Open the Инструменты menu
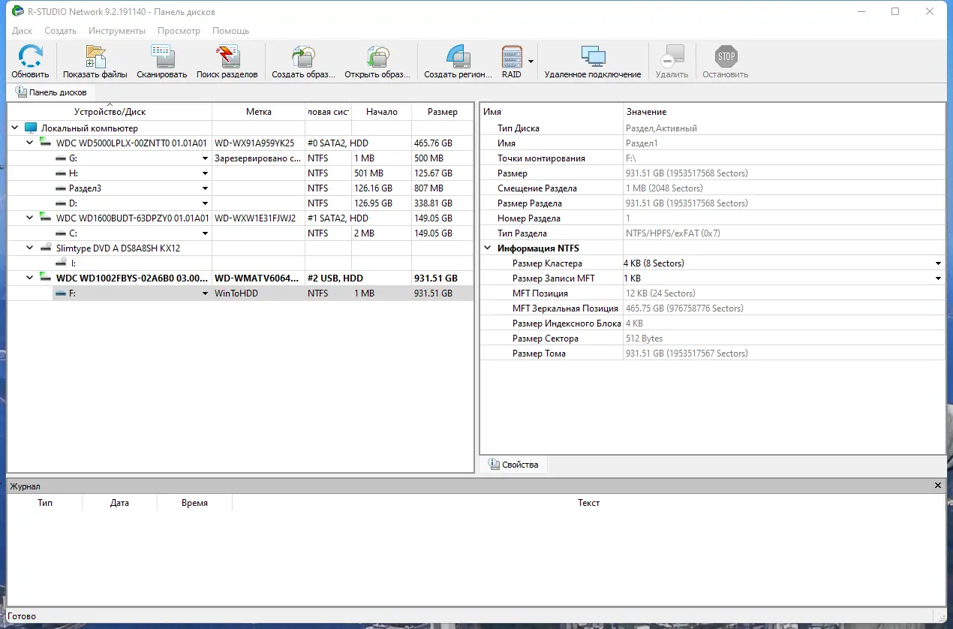The width and height of the screenshot is (953, 629). [x=117, y=31]
